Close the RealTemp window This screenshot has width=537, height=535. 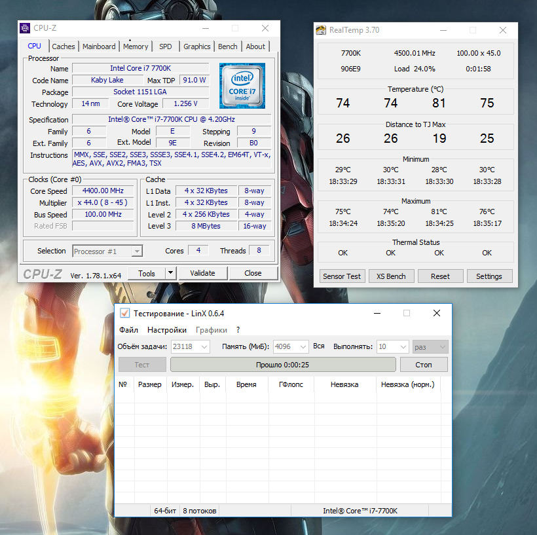pyautogui.click(x=503, y=30)
